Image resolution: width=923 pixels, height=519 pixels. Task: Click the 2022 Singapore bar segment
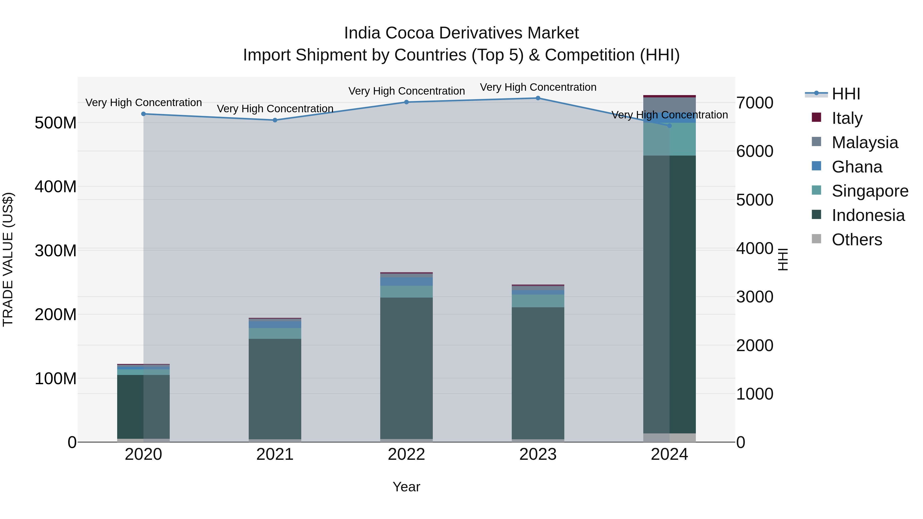[406, 292]
